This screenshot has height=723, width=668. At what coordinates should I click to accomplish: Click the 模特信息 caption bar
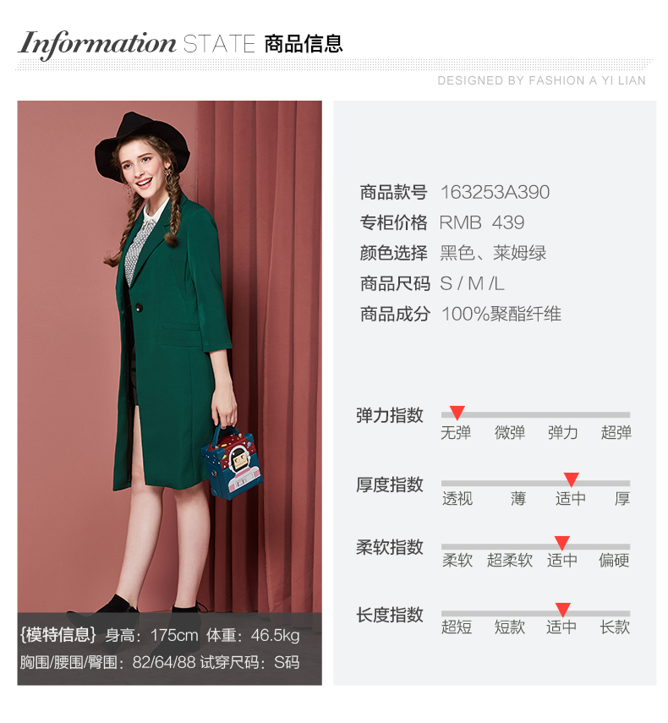pyautogui.click(x=170, y=649)
